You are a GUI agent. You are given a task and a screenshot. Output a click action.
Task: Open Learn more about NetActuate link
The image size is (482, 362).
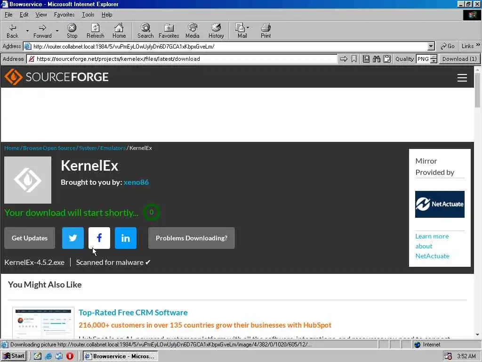click(x=432, y=246)
